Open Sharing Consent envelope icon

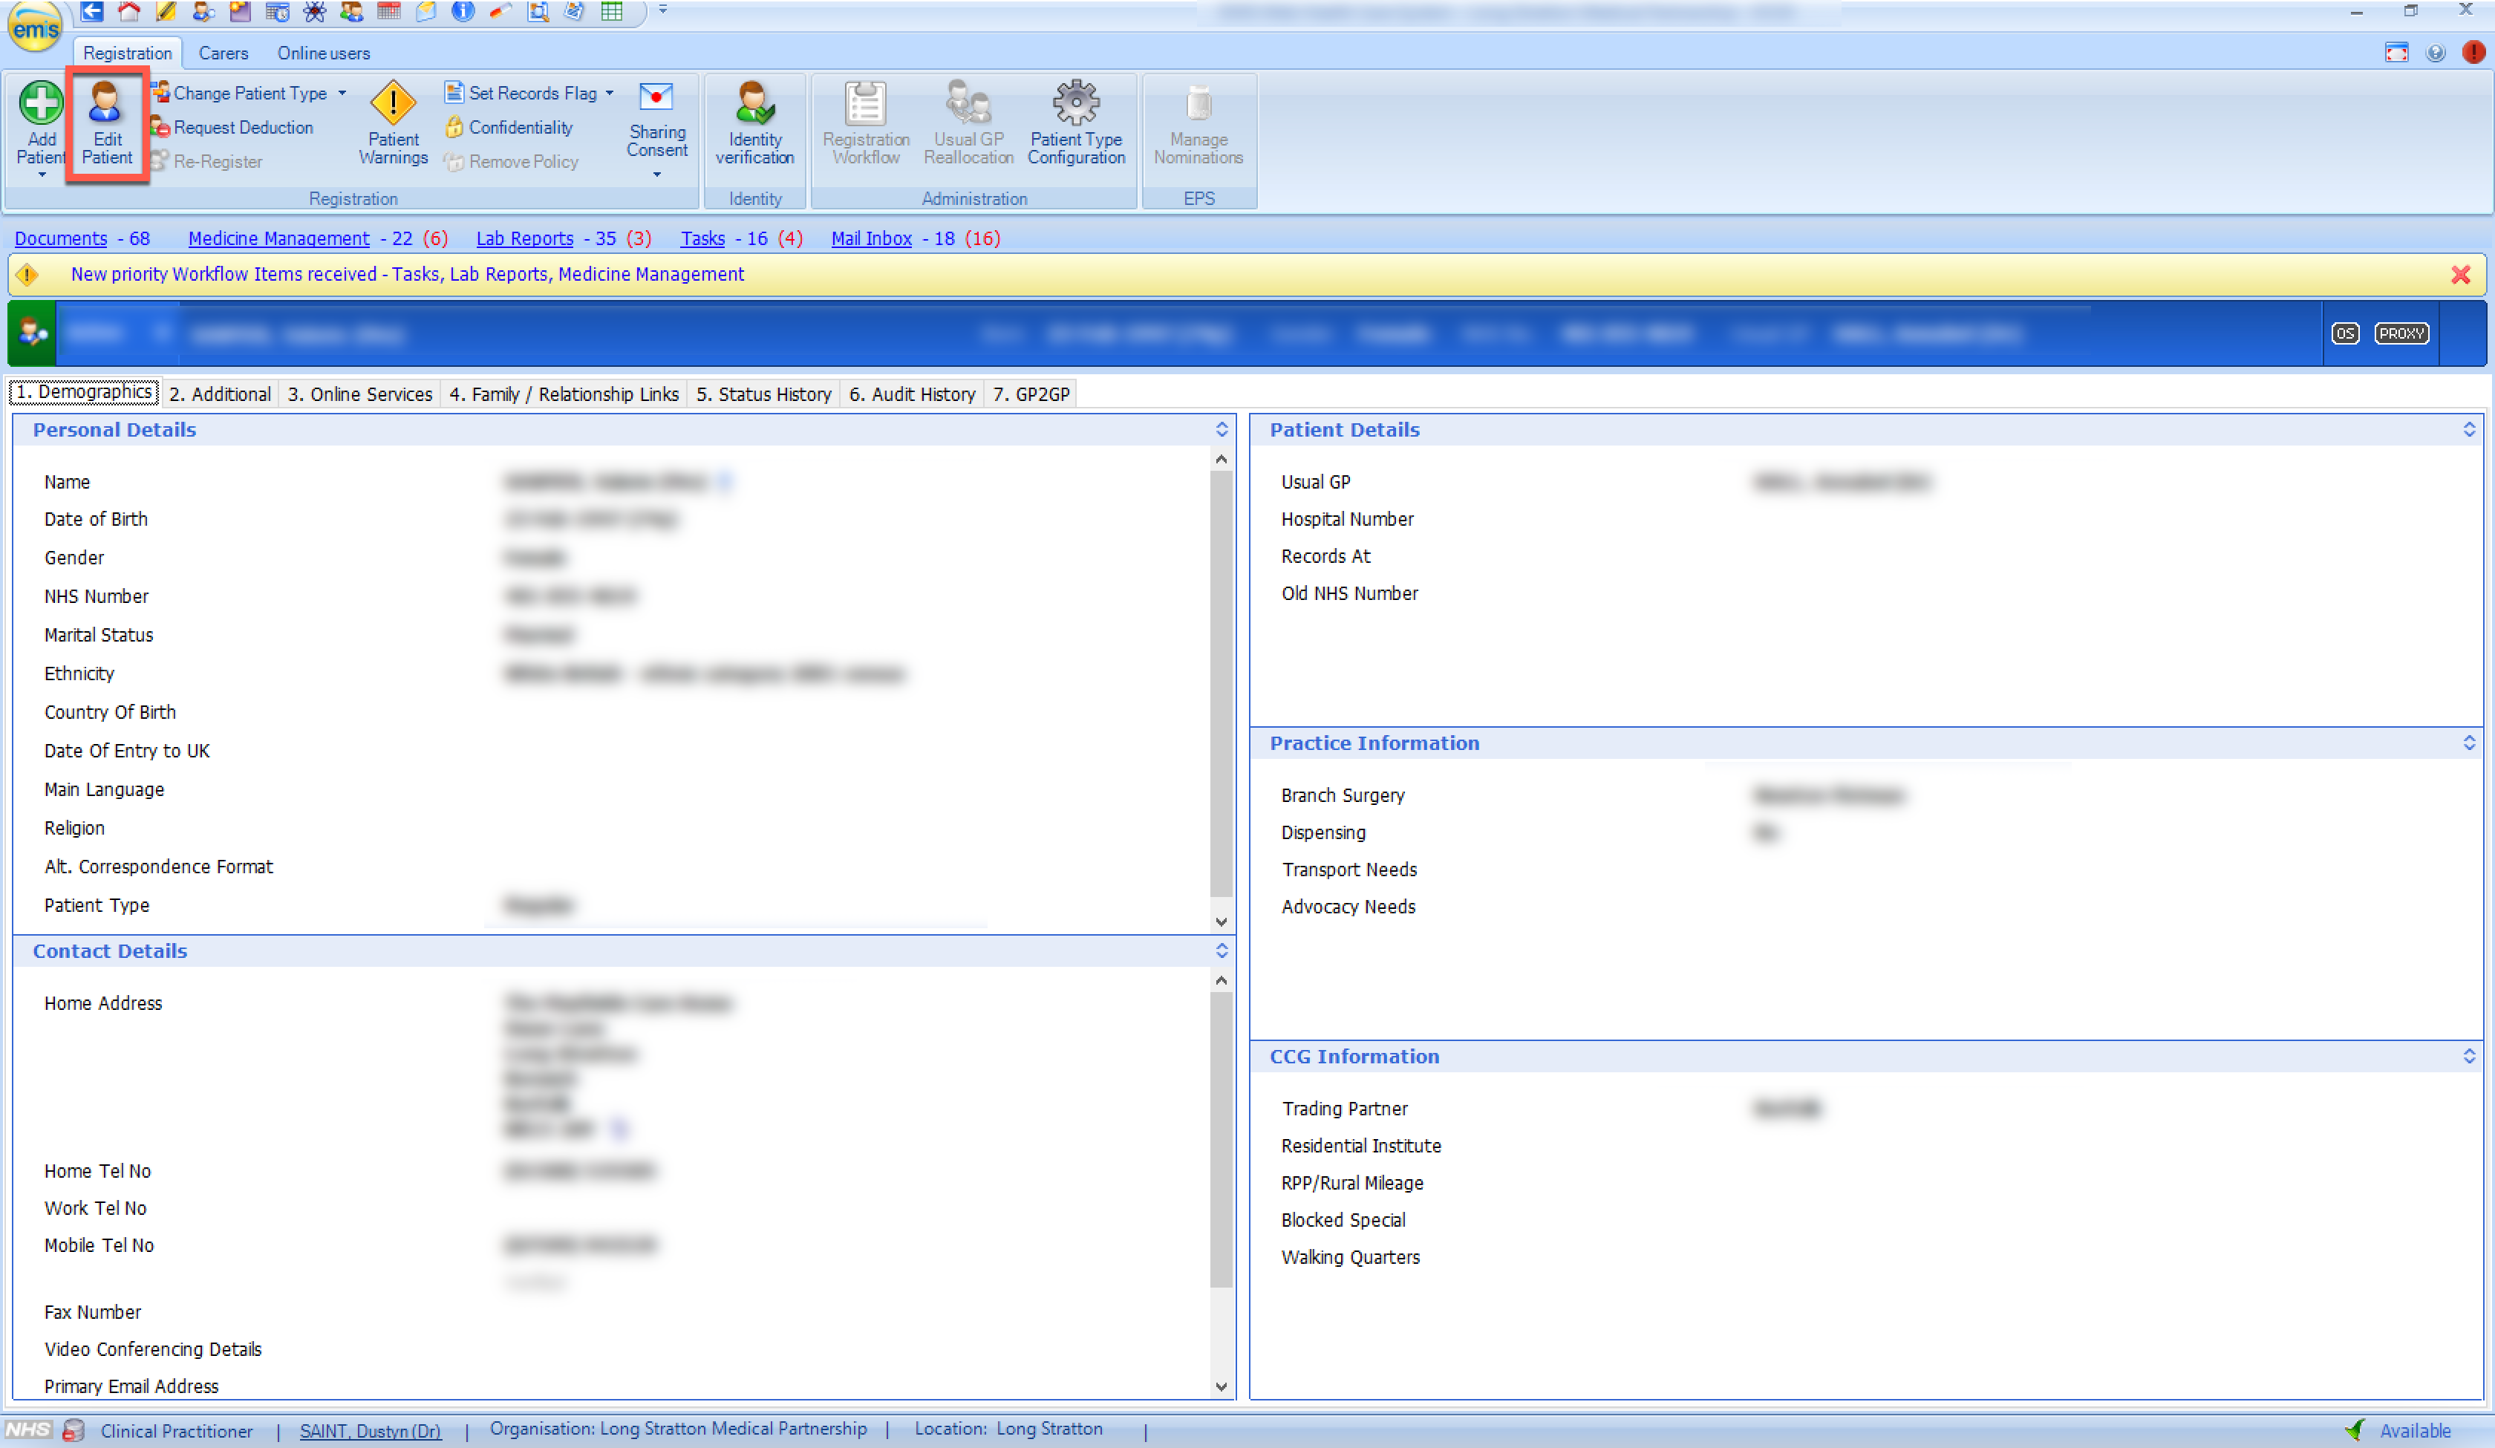click(656, 97)
